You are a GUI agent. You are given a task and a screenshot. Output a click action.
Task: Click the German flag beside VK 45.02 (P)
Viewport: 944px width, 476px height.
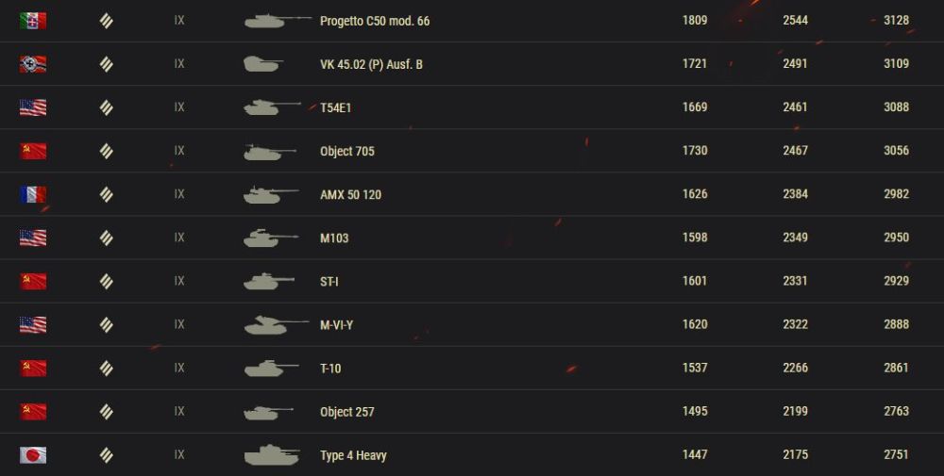[x=32, y=64]
